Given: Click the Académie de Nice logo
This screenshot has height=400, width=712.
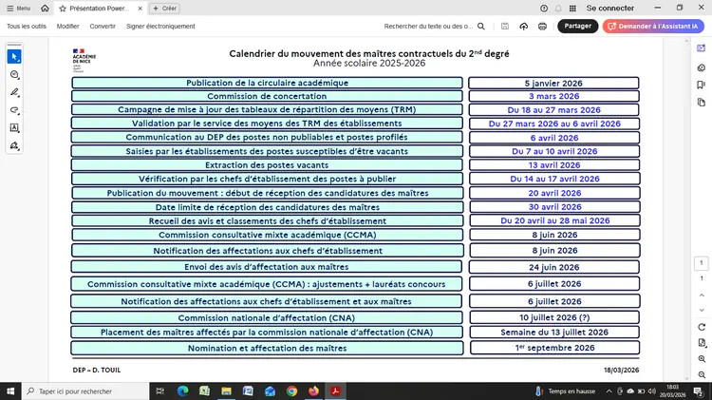Looking at the screenshot, I should click(84, 61).
